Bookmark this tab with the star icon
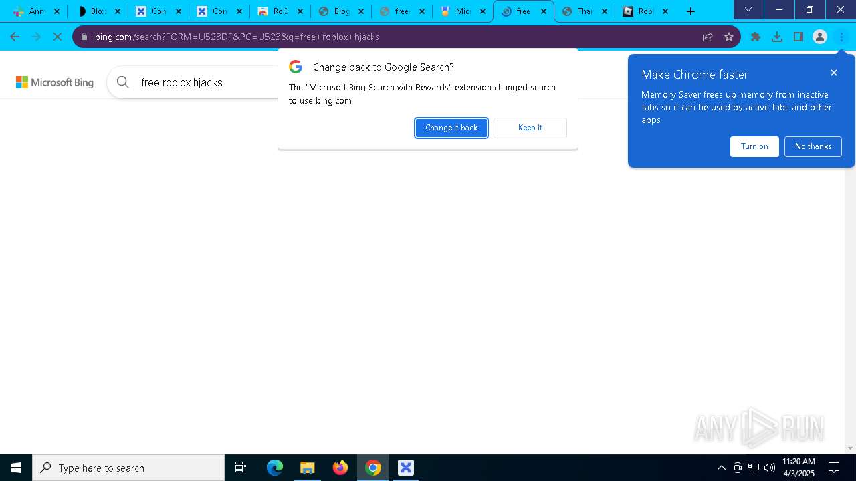This screenshot has width=856, height=481. coord(729,37)
